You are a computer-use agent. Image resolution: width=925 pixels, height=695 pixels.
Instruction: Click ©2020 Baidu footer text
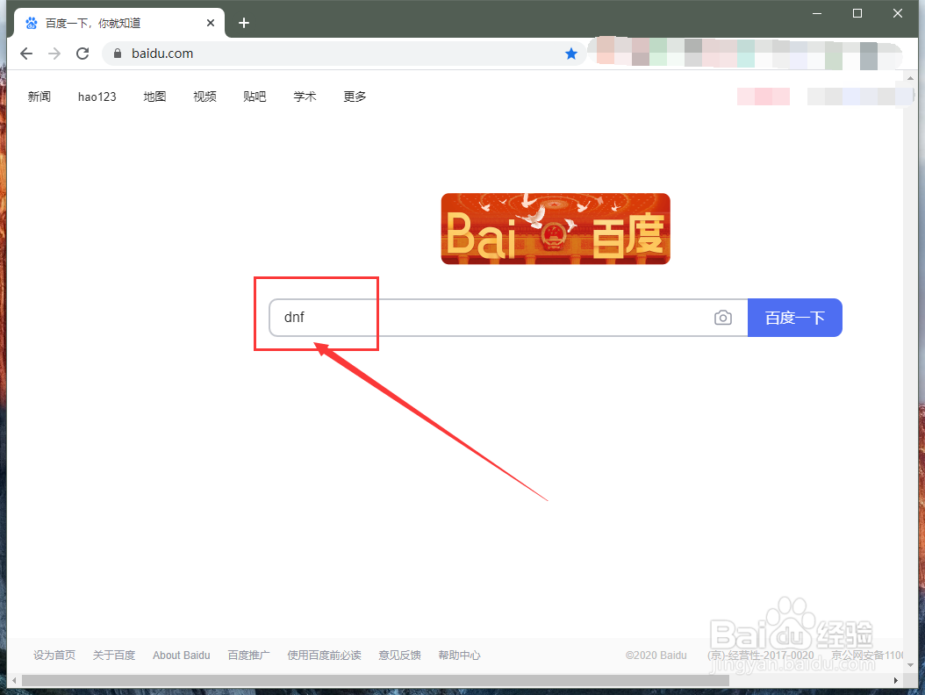[656, 655]
